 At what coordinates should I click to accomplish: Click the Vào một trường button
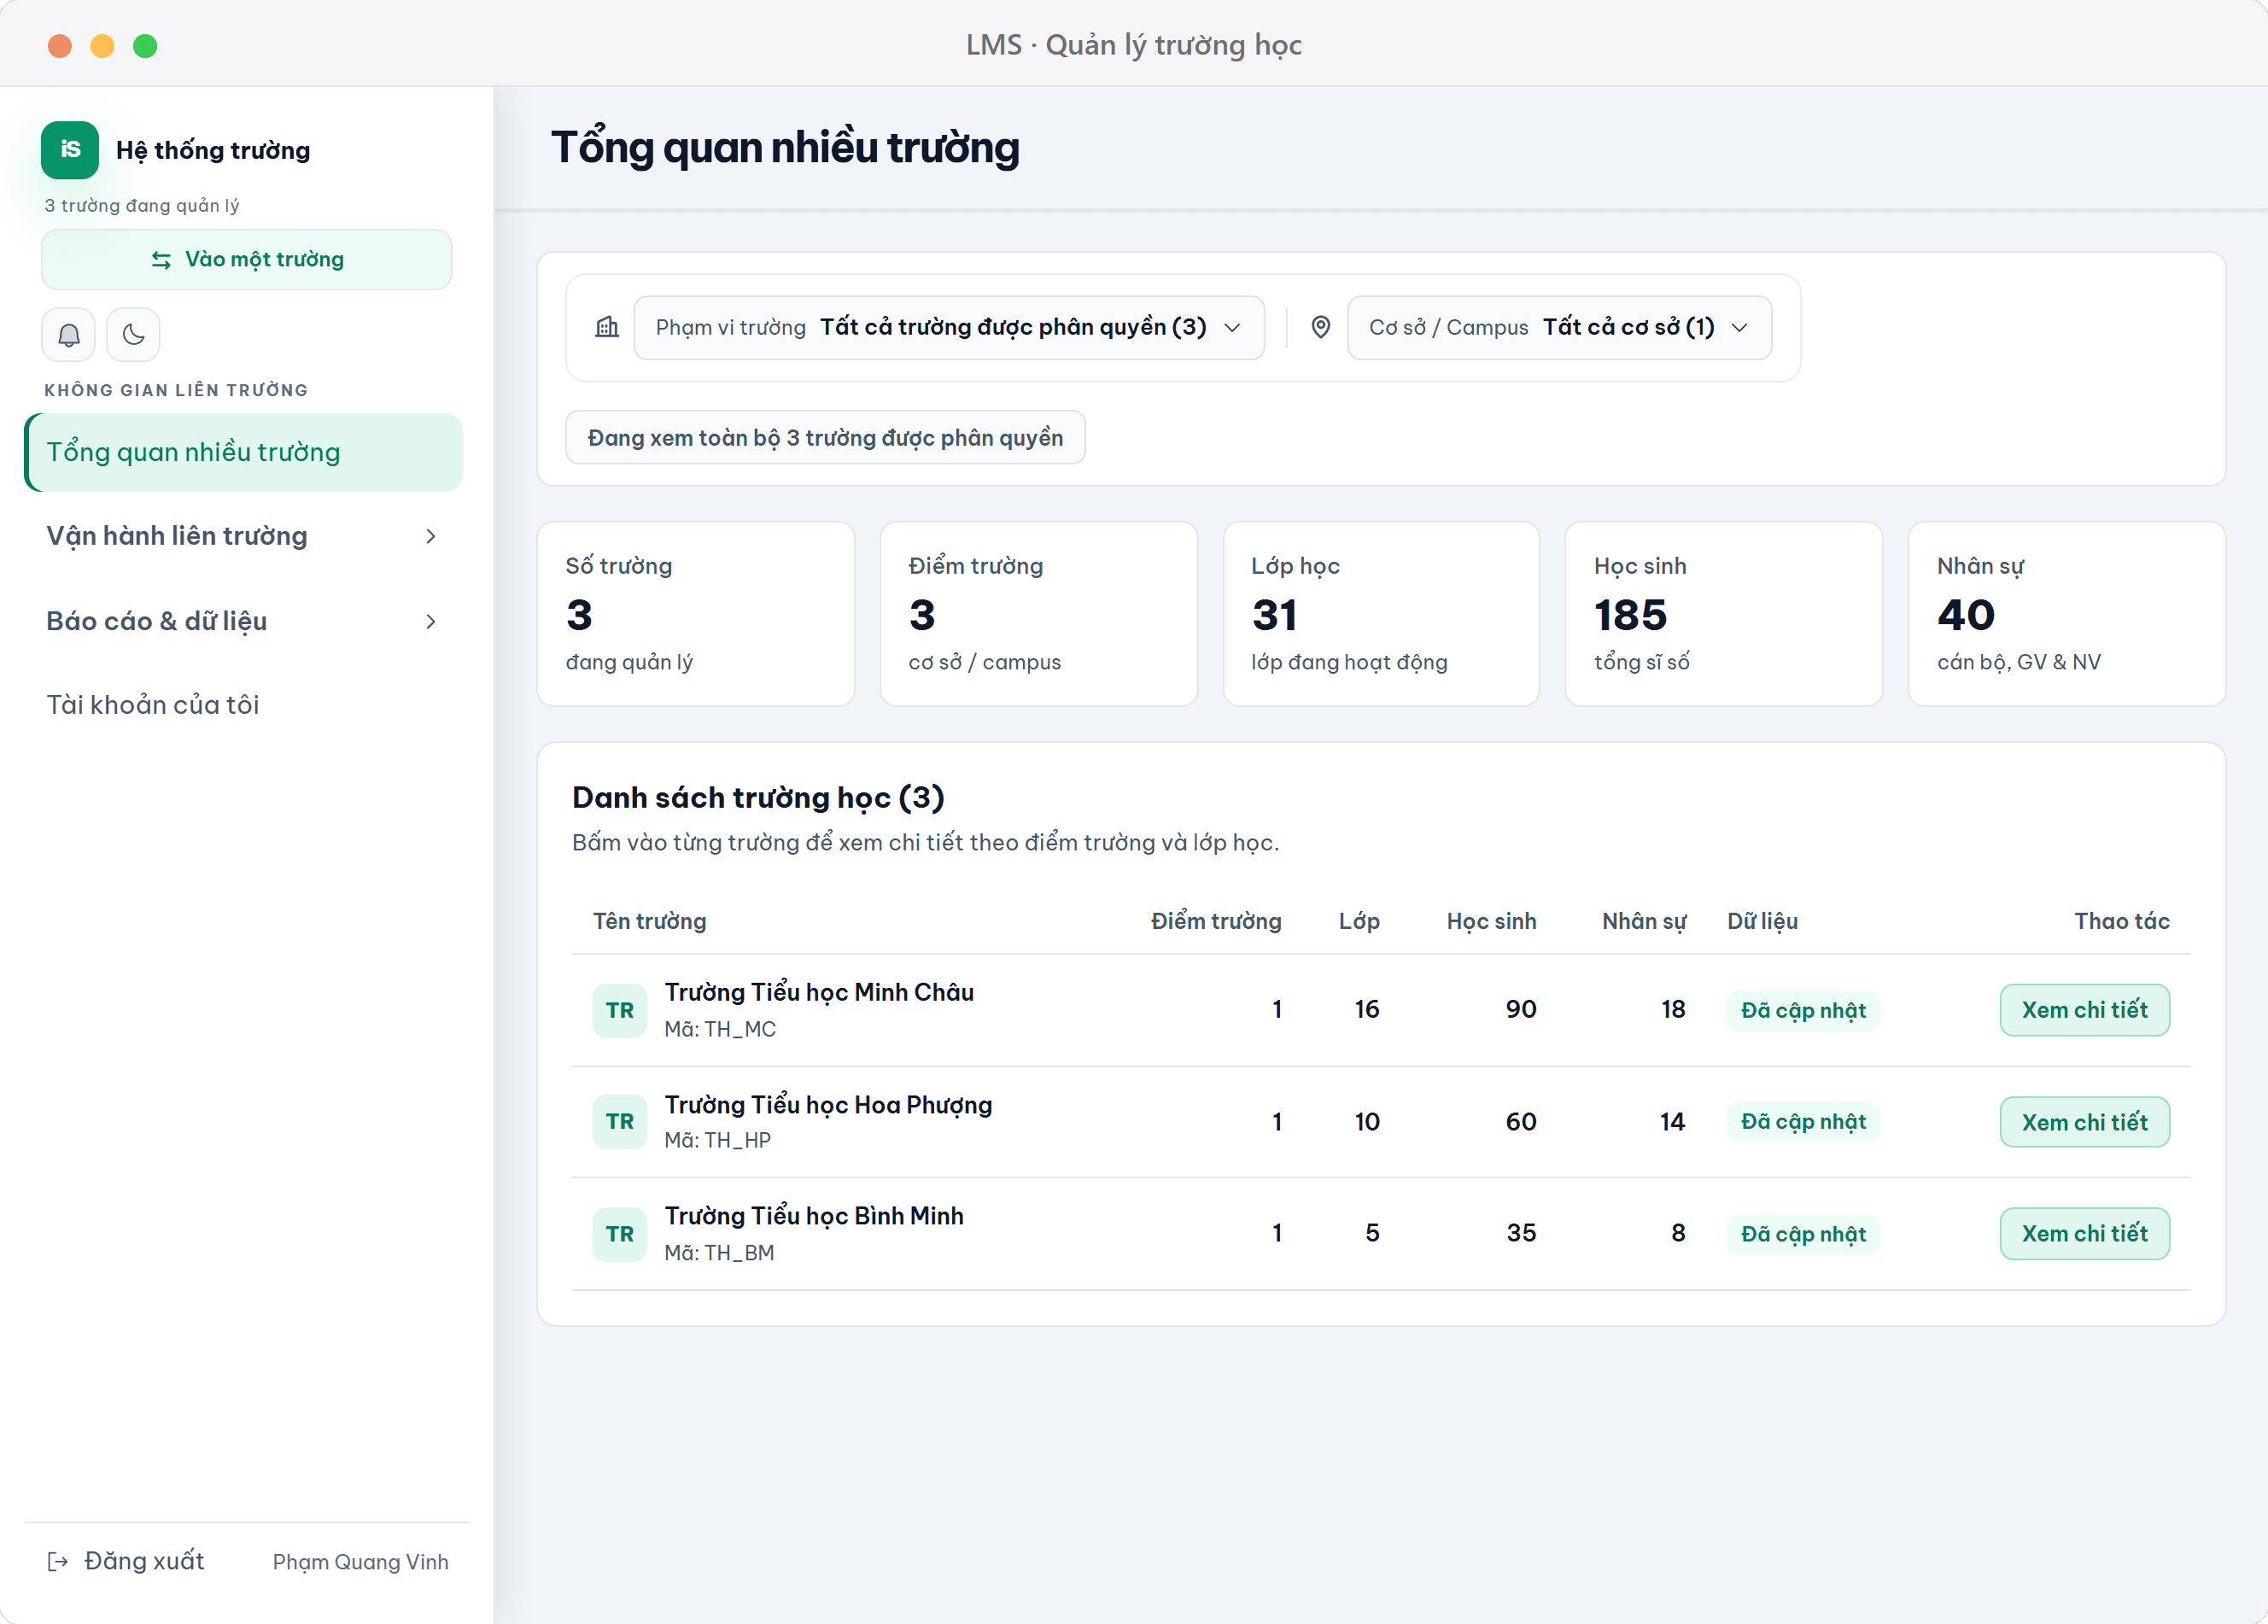(246, 260)
